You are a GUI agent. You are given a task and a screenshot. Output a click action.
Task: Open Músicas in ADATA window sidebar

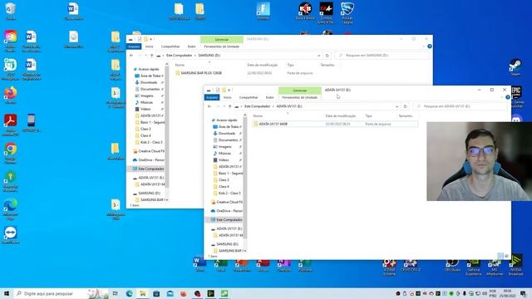tap(224, 153)
